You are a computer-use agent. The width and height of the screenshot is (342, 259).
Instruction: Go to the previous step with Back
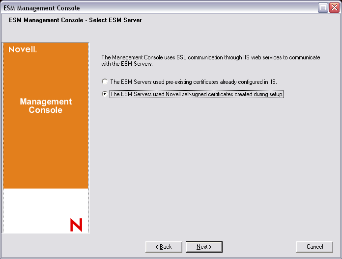tap(164, 247)
